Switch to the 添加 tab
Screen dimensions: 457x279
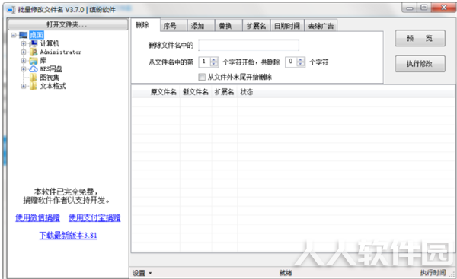coord(201,26)
